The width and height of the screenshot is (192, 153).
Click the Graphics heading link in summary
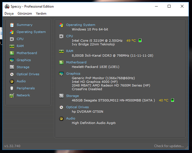(x=73, y=74)
